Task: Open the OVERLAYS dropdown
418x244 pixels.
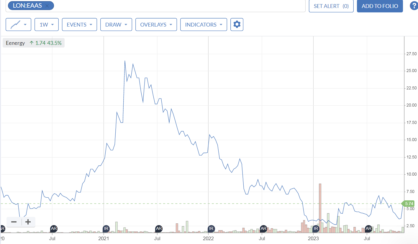Action: (x=156, y=24)
